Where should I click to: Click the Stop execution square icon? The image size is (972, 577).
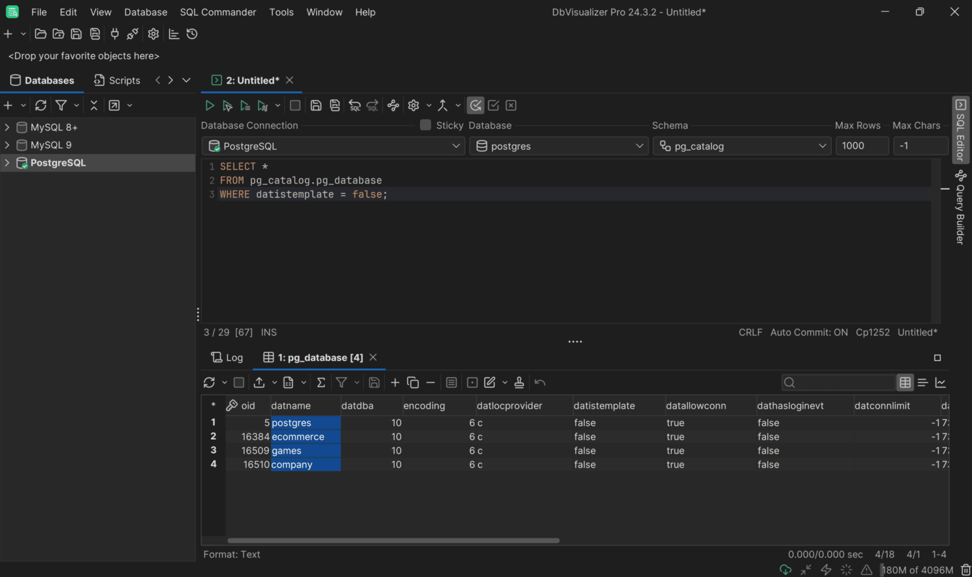tap(295, 106)
